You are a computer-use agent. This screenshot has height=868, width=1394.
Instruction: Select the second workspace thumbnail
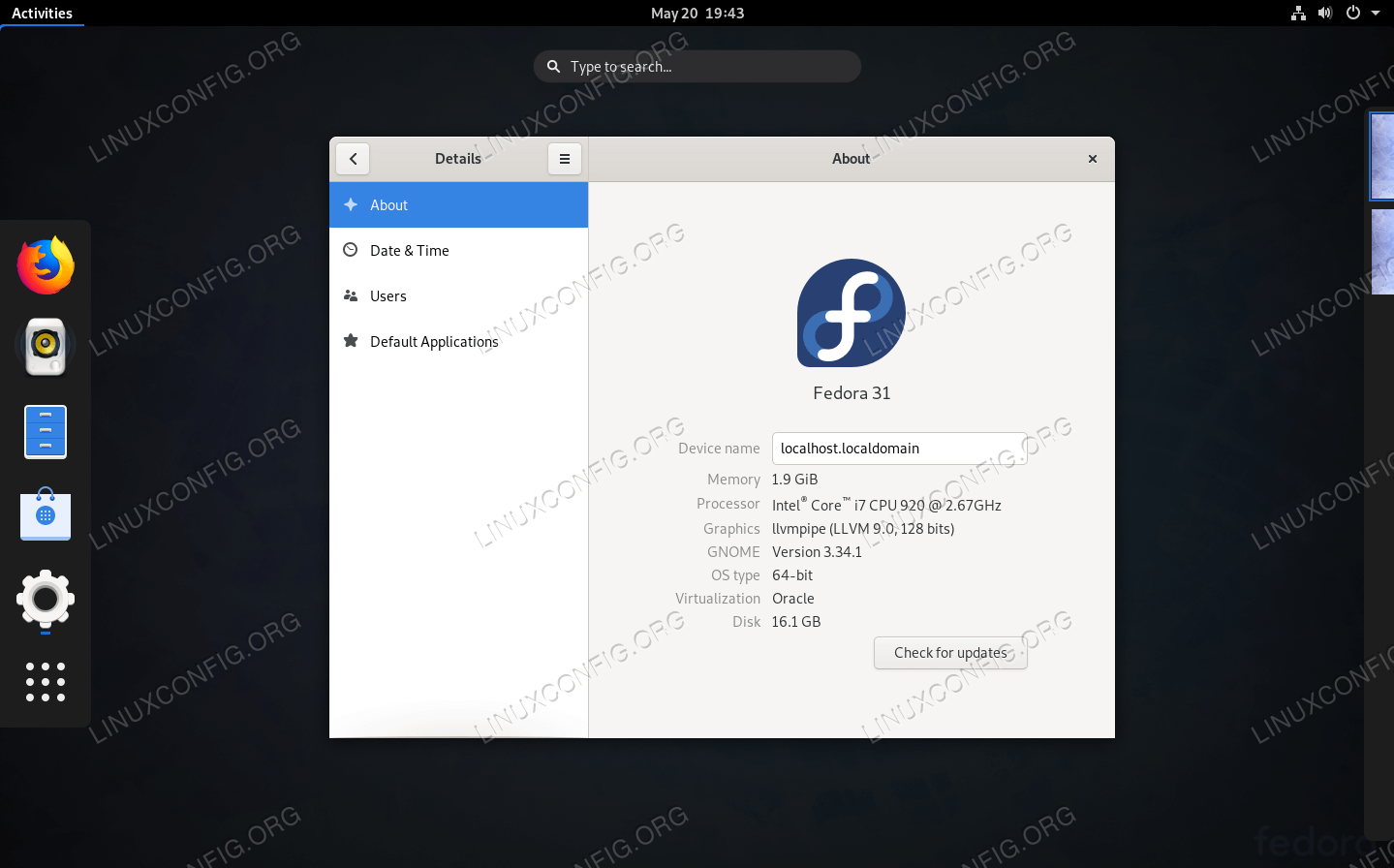tap(1382, 252)
